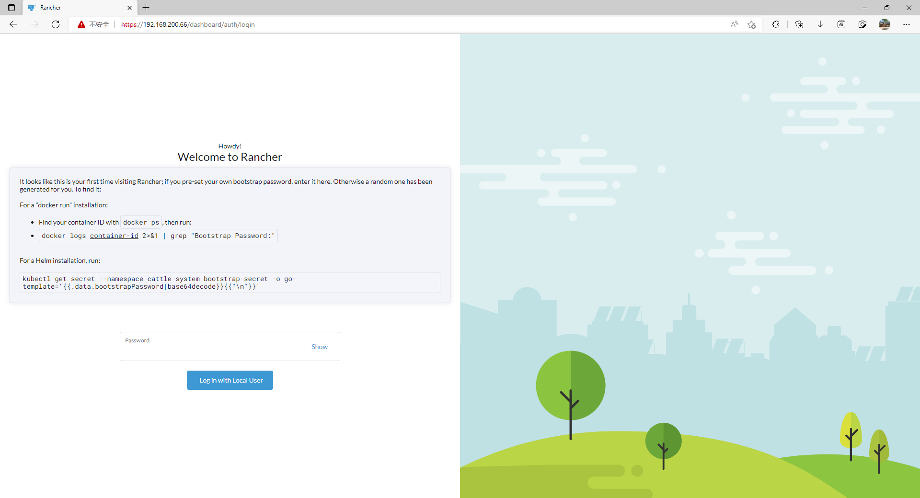Open the tab actions menu icon
The height and width of the screenshot is (498, 920).
(x=11, y=8)
